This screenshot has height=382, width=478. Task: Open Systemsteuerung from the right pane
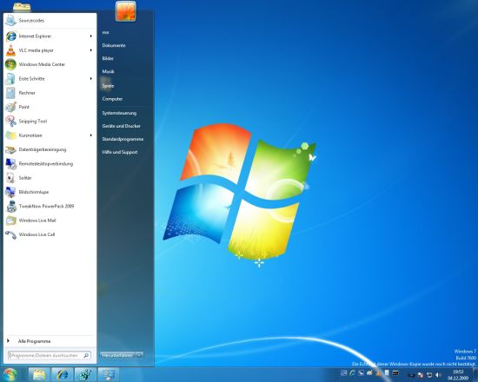119,113
